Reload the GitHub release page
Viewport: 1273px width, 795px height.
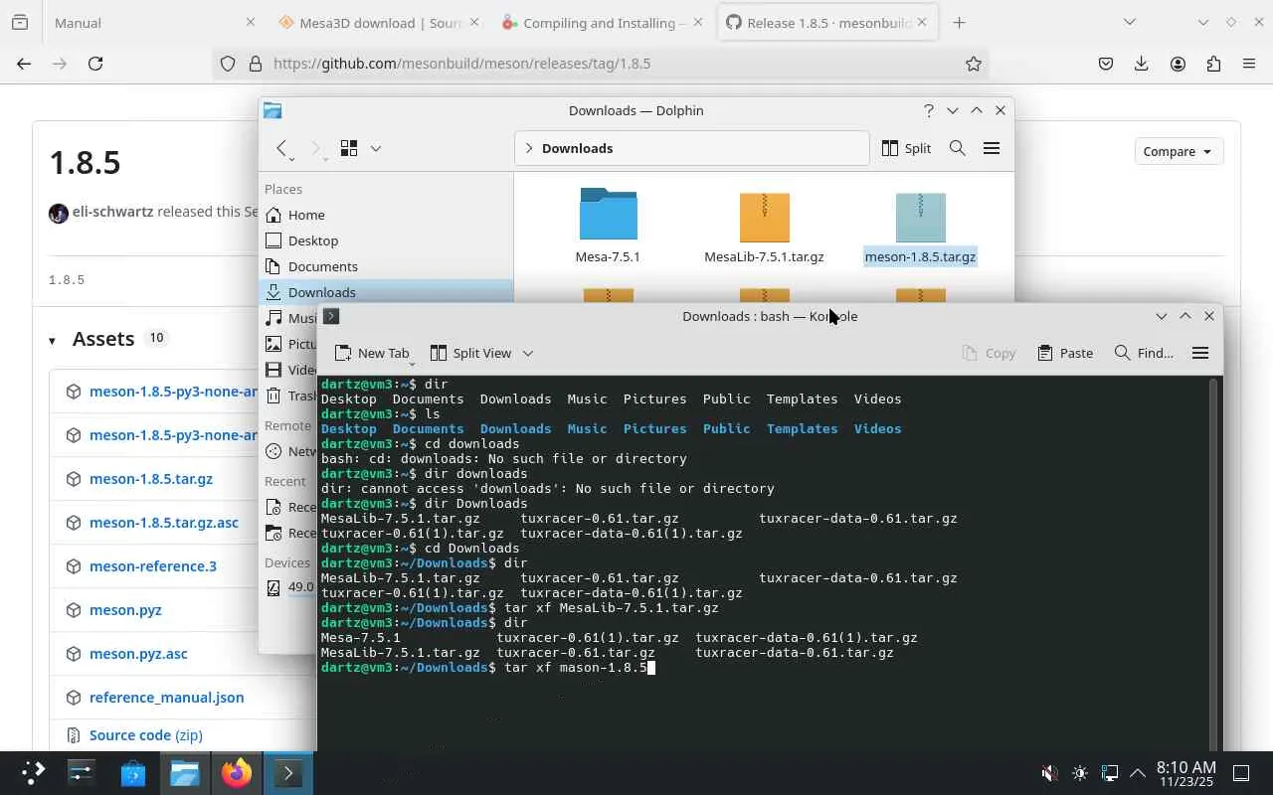[x=95, y=64]
